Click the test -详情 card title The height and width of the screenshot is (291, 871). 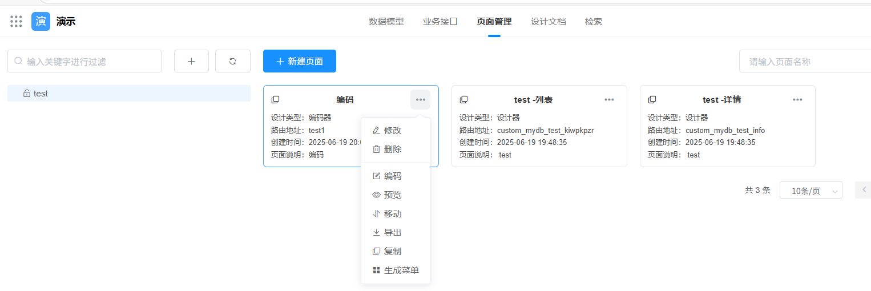click(x=721, y=99)
